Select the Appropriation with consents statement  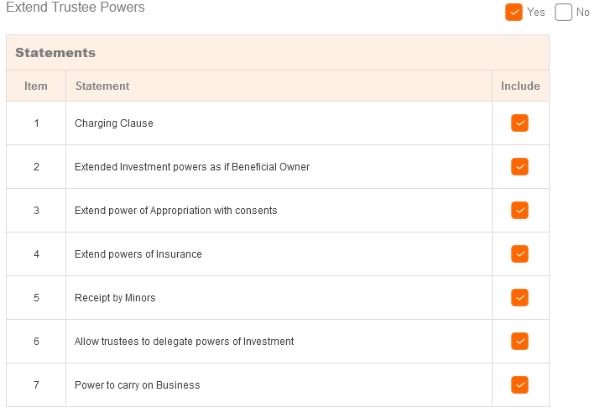175,211
